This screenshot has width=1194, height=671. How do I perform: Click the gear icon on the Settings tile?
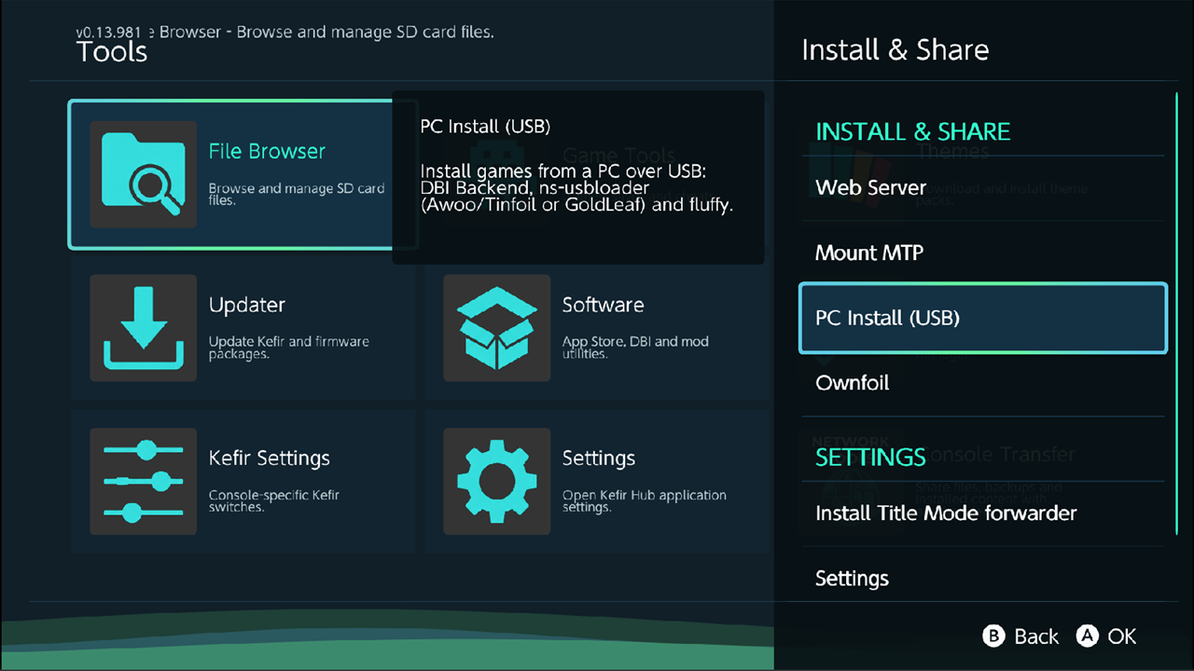click(496, 481)
